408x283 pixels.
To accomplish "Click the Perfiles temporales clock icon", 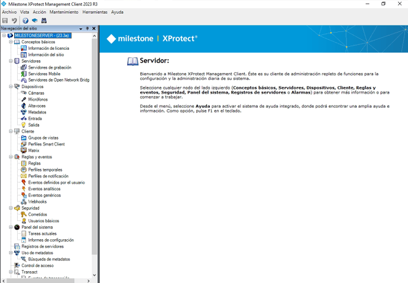I will [24, 170].
